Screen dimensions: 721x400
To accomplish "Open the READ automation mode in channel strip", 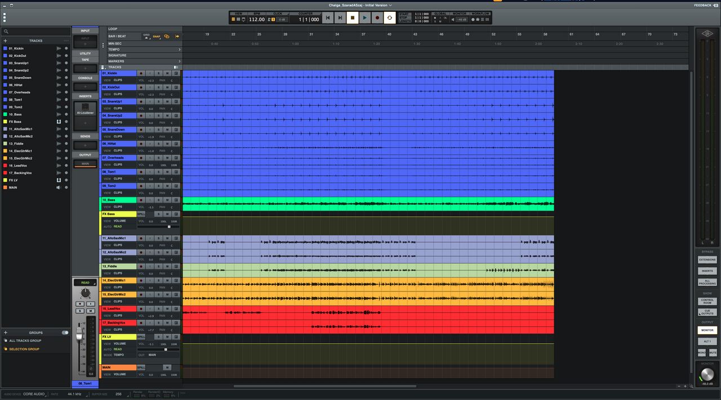I will click(85, 282).
